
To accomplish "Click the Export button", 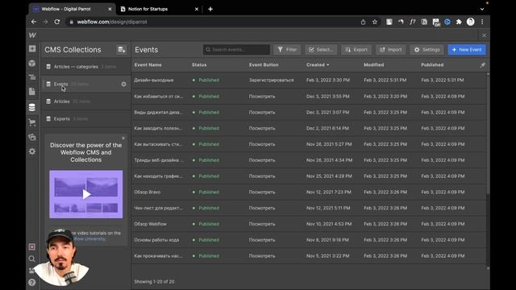I will pos(356,50).
